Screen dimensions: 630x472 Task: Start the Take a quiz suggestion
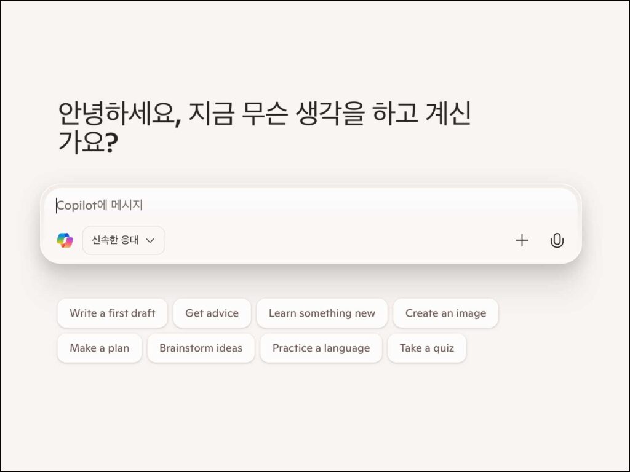(427, 348)
